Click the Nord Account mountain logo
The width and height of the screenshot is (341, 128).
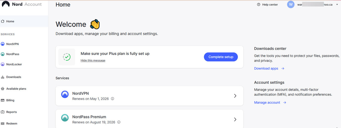point(6,4)
